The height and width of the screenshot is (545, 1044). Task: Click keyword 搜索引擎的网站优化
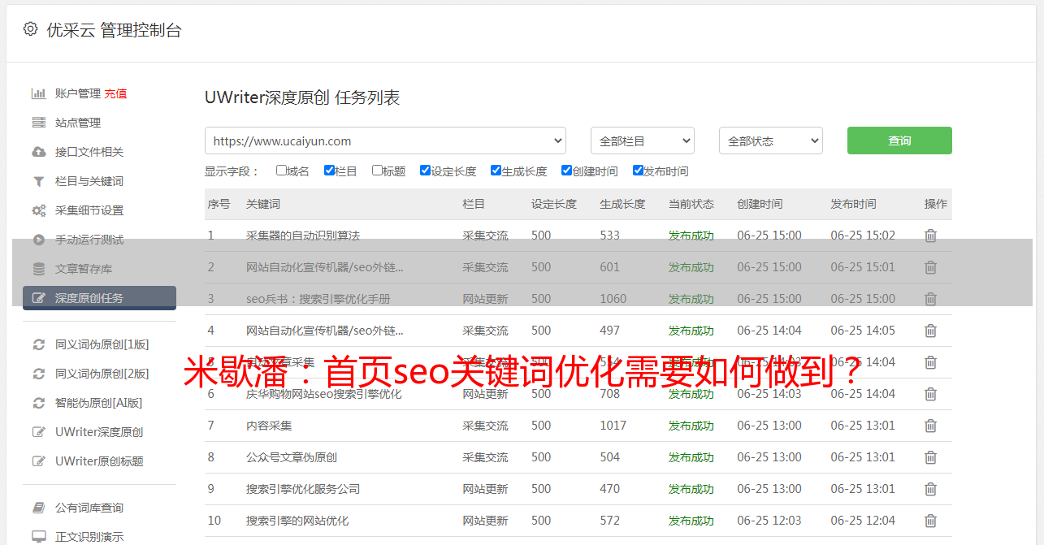tap(297, 521)
